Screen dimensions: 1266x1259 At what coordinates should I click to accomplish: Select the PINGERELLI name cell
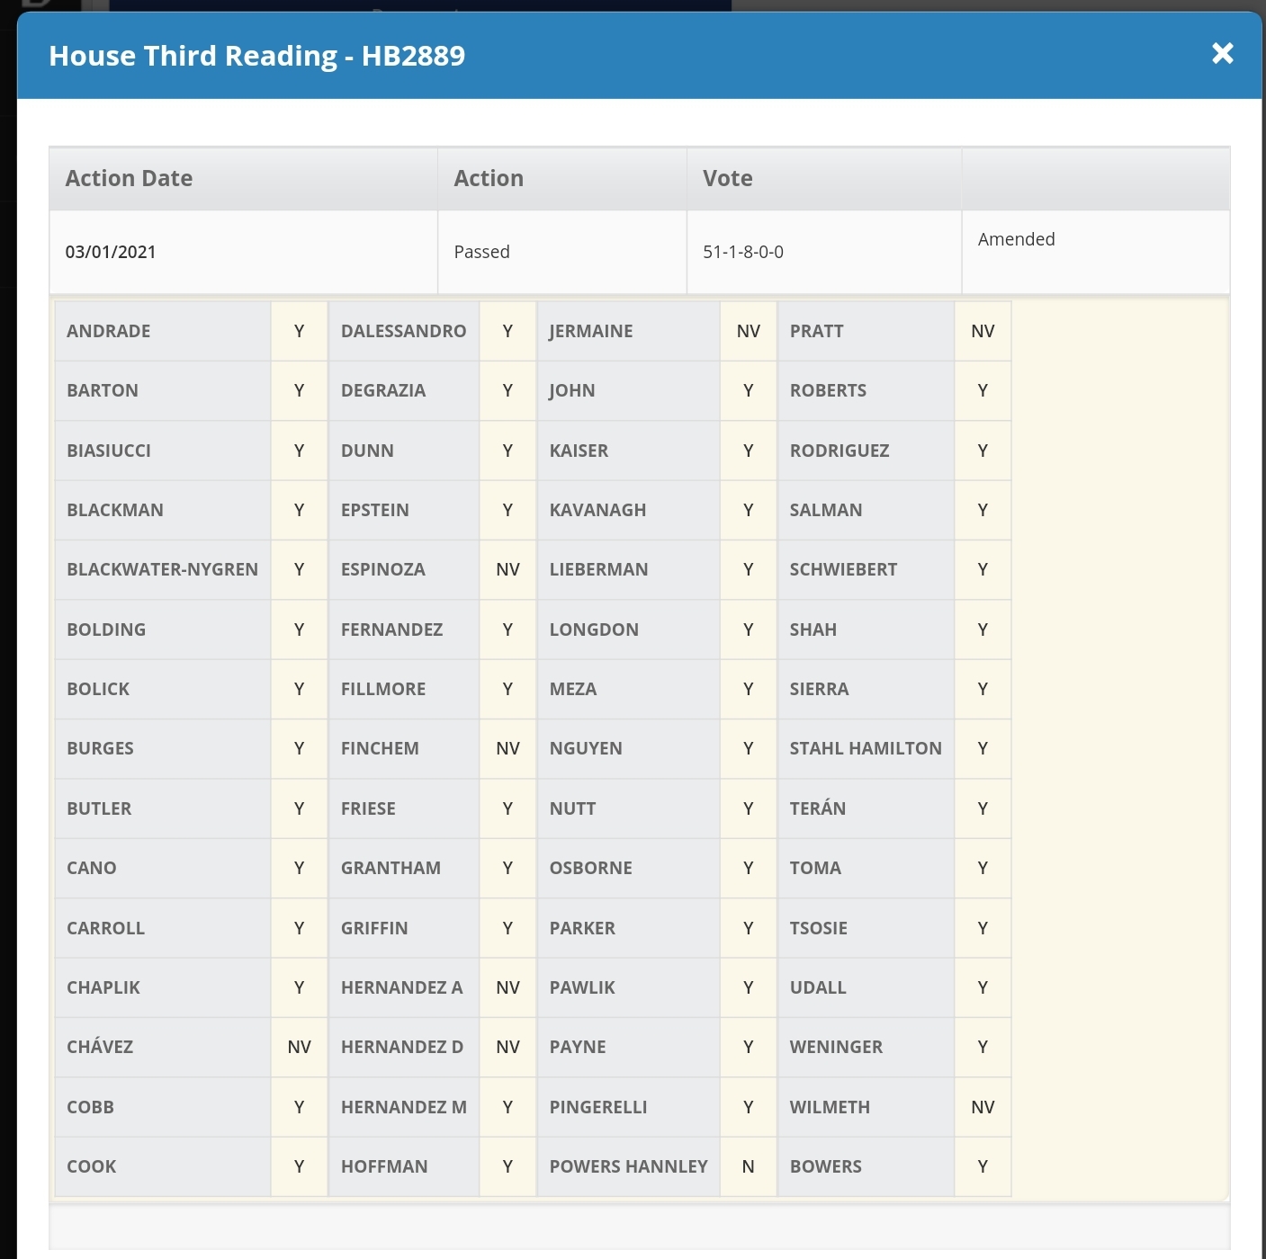tap(629, 1107)
